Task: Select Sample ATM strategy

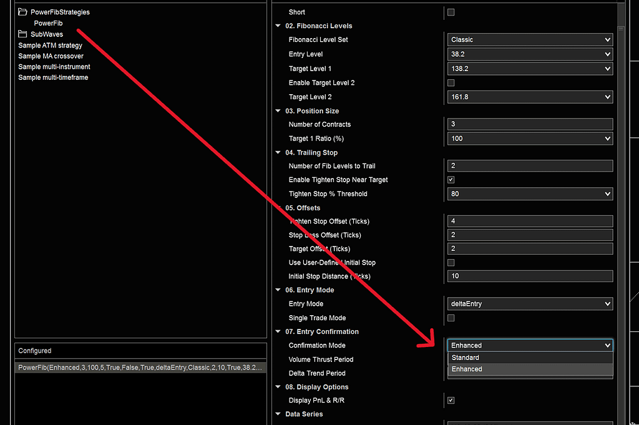Action: pos(50,45)
